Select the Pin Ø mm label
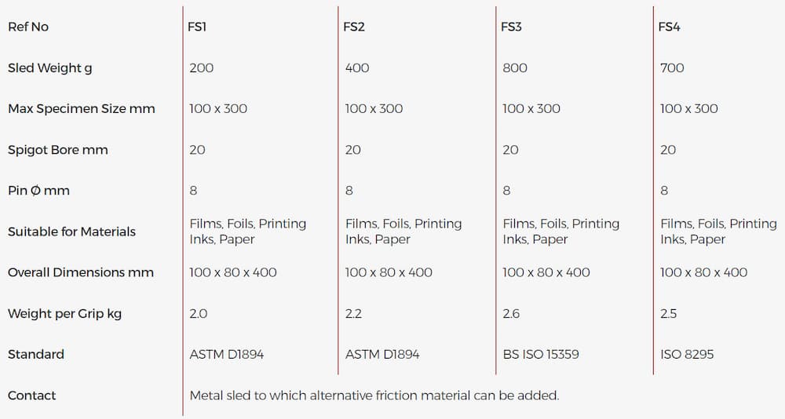 point(38,191)
